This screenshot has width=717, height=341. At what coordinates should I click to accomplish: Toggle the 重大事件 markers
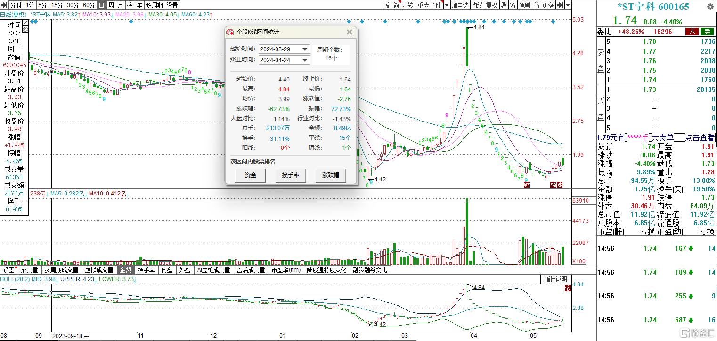tap(429, 5)
